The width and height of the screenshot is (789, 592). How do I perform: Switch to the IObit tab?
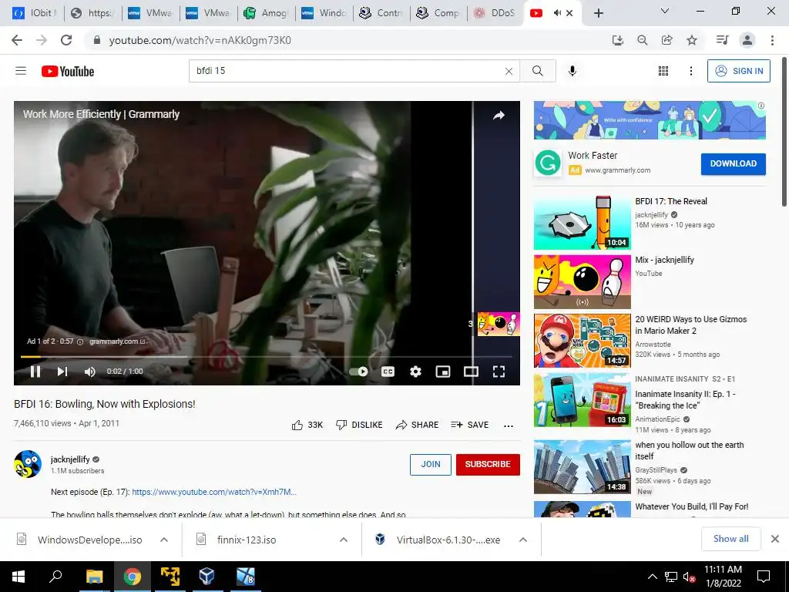click(34, 13)
